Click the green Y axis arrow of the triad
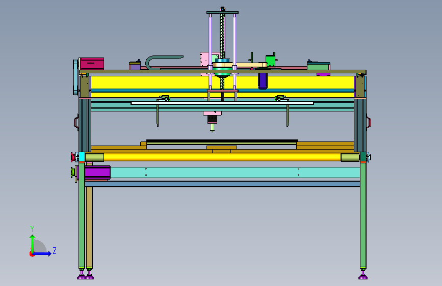442x286 pixels. (33, 244)
